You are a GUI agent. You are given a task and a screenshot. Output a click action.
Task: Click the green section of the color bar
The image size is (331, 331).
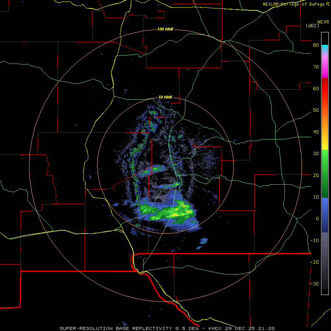pos(325,174)
